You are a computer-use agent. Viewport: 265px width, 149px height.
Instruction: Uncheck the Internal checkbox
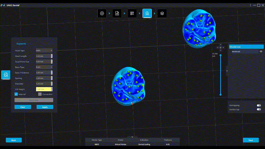click(16, 94)
